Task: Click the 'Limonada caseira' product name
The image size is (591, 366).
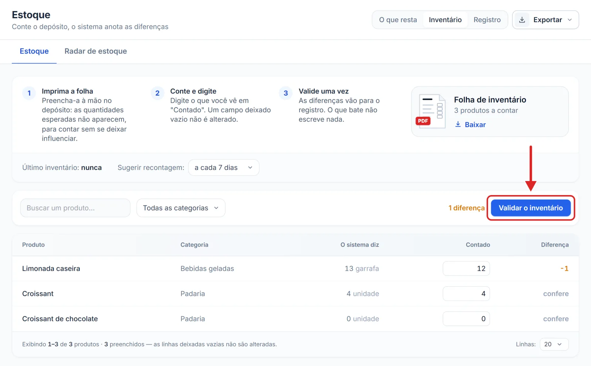Action: 51,268
